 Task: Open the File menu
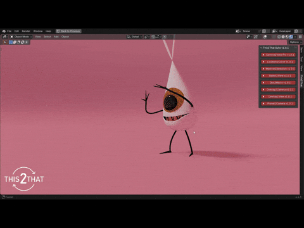(x=9, y=31)
